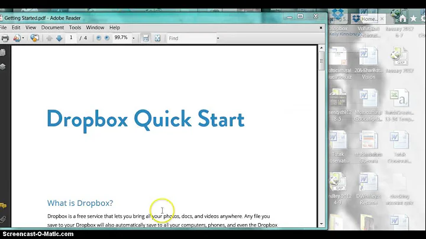Click the Dropbox icon on the Home tab

[x=356, y=19]
